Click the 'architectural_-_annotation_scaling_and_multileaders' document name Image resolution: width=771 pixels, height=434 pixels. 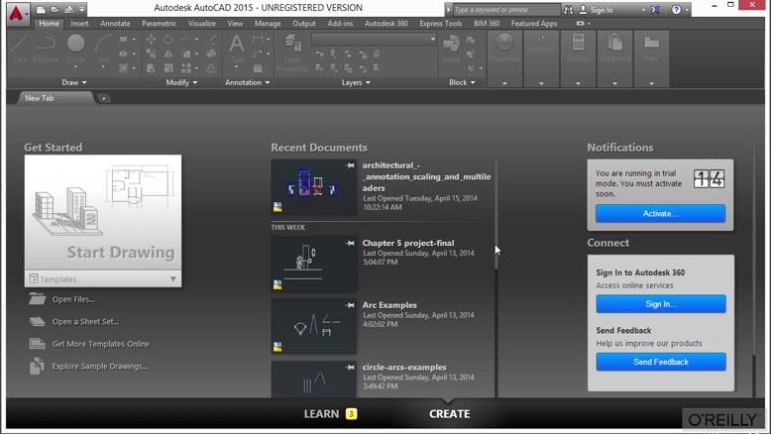coord(426,176)
